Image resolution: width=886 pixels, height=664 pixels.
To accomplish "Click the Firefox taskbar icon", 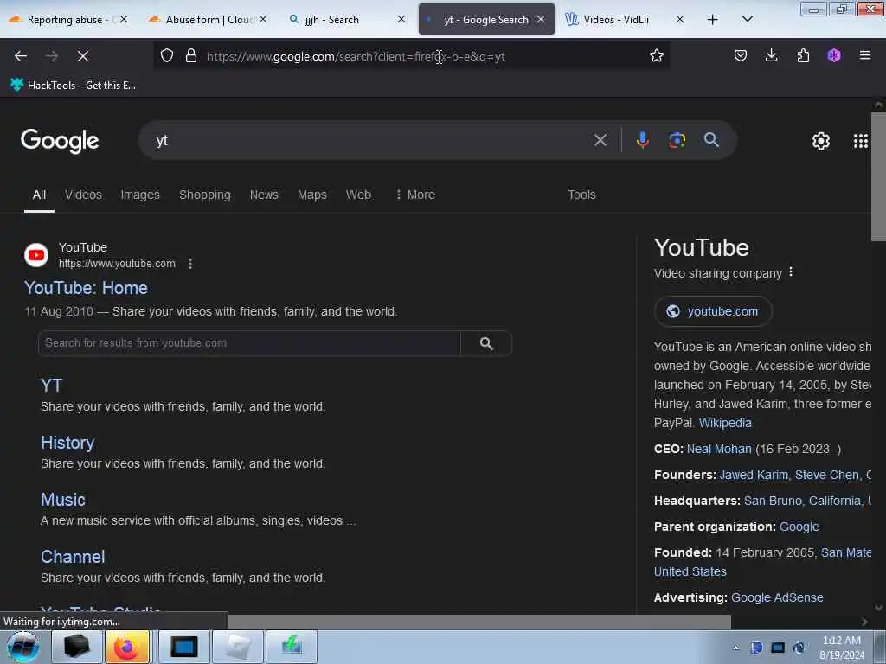I will pyautogui.click(x=127, y=647).
